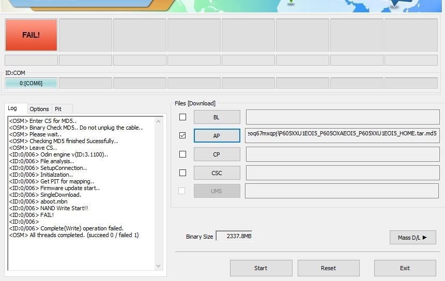Open the Mass D/L option
This screenshot has width=445, height=281.
point(412,237)
